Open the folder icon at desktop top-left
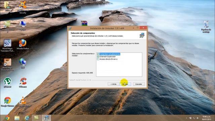215x121 pixels. click(x=7, y=6)
